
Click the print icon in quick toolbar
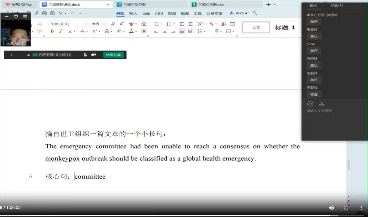tap(44, 13)
